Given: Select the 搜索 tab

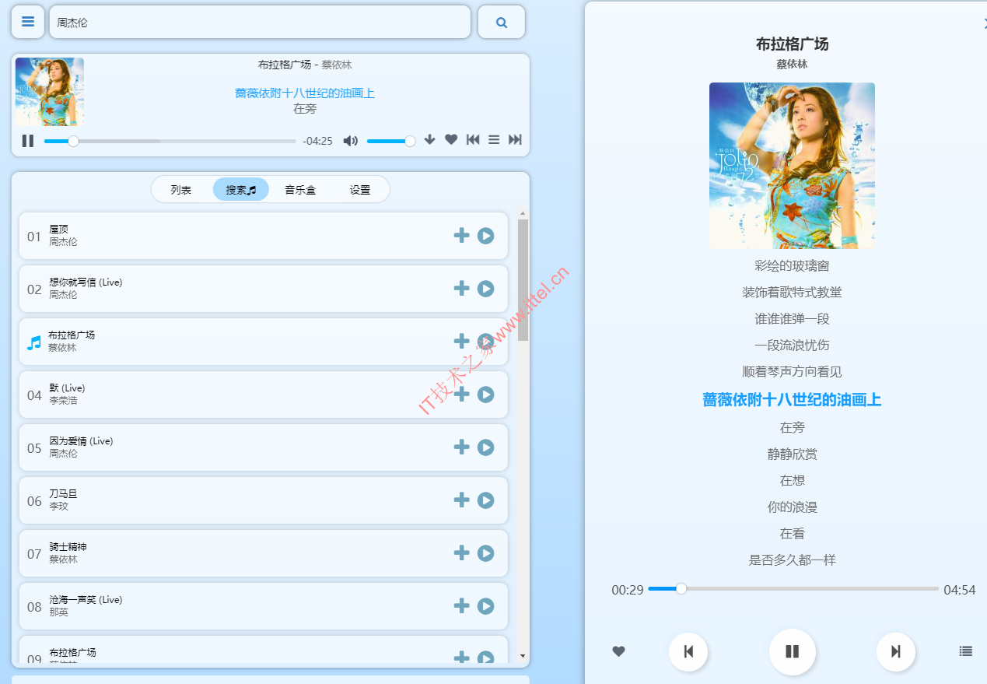Looking at the screenshot, I should [241, 190].
